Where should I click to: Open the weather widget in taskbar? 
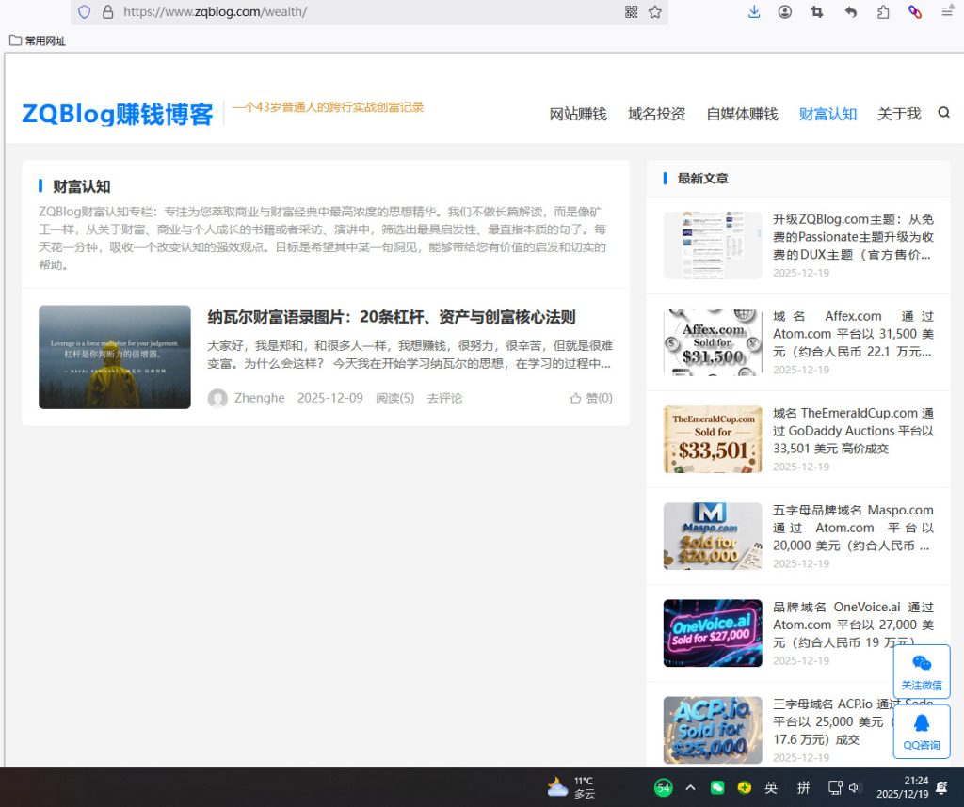pos(571,787)
